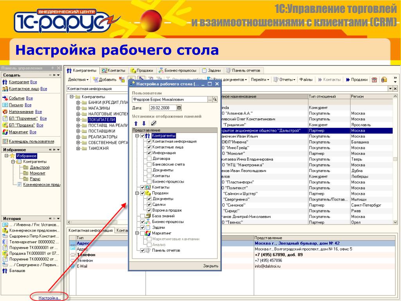
Task: Click the delete-marked icon right of Добавить
Action: (x=122, y=80)
